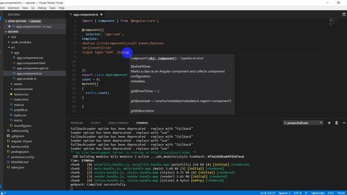Open the Tasks menu
This screenshot has width=347, height=195.
coord(52,8)
